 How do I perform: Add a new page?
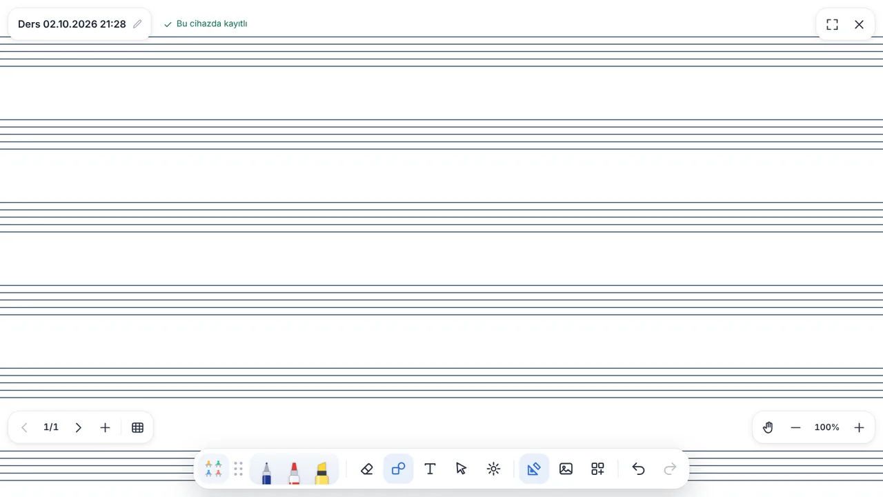(105, 427)
